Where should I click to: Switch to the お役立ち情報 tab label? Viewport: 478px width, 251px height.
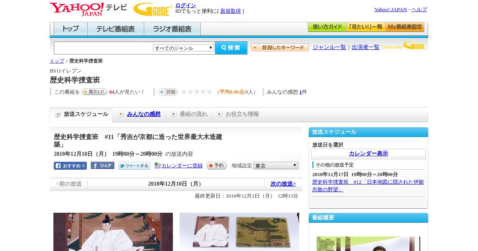(242, 114)
